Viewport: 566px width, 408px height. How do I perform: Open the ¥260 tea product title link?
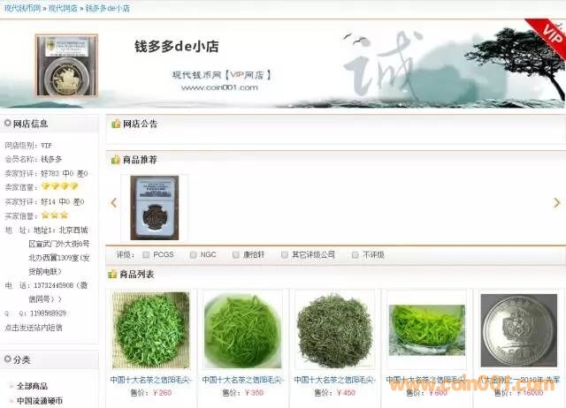pos(149,380)
